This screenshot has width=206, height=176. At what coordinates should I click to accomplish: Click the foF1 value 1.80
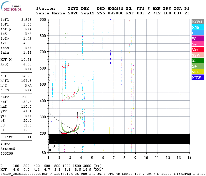(27, 24)
